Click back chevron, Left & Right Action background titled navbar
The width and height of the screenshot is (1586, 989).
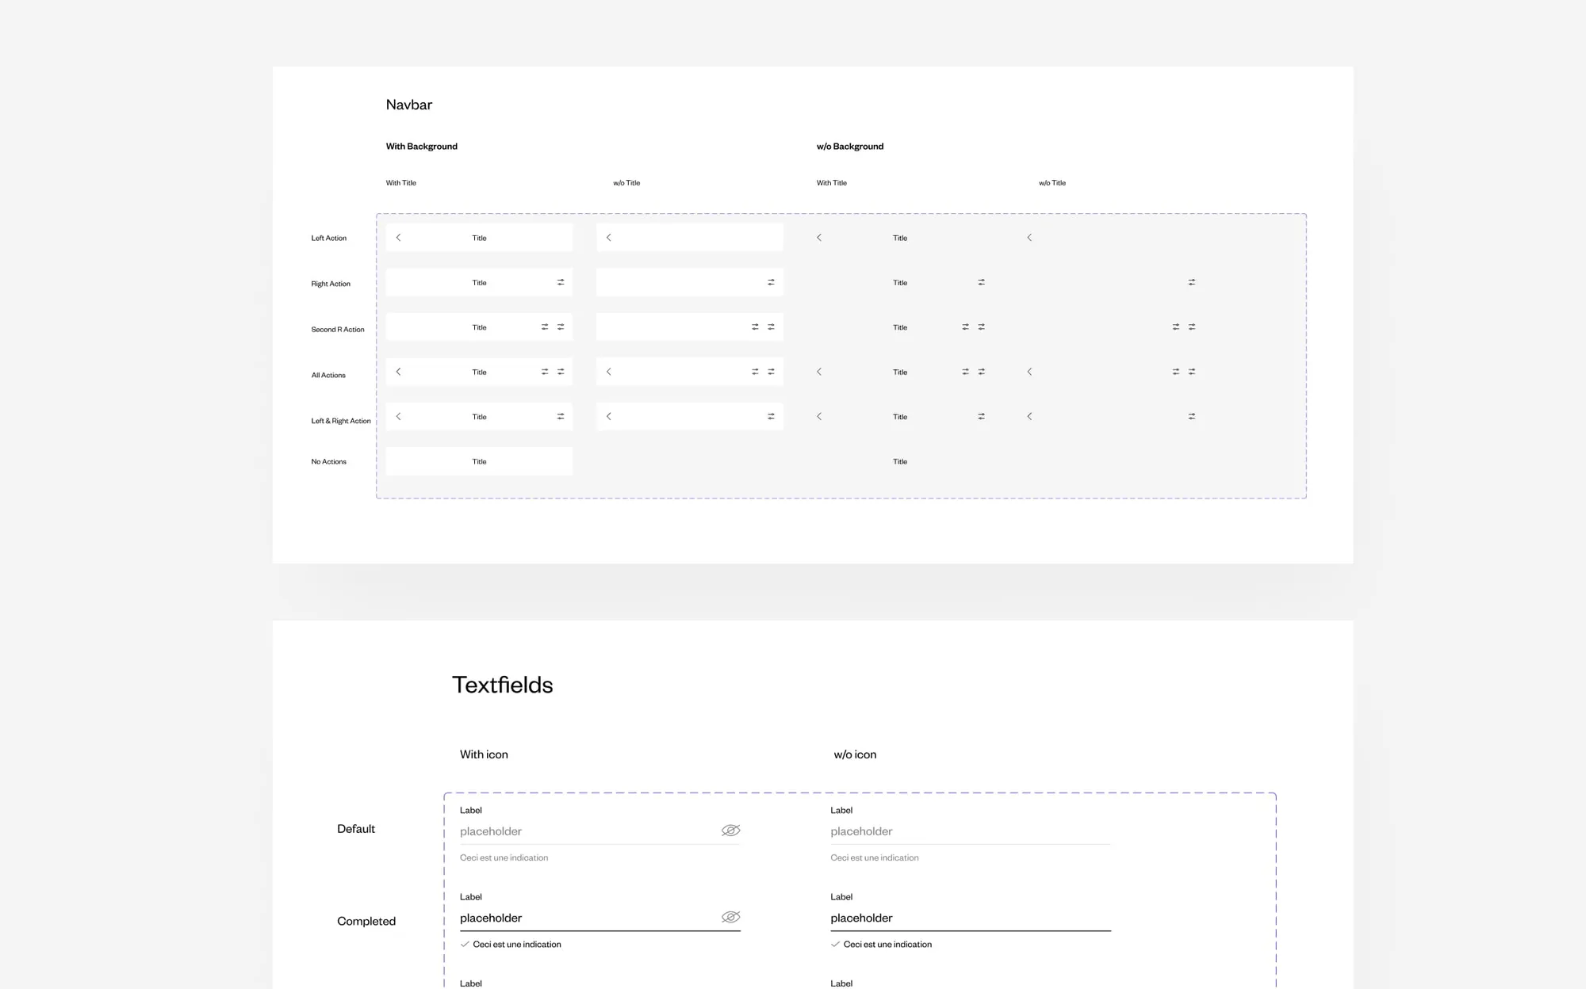[x=398, y=416]
